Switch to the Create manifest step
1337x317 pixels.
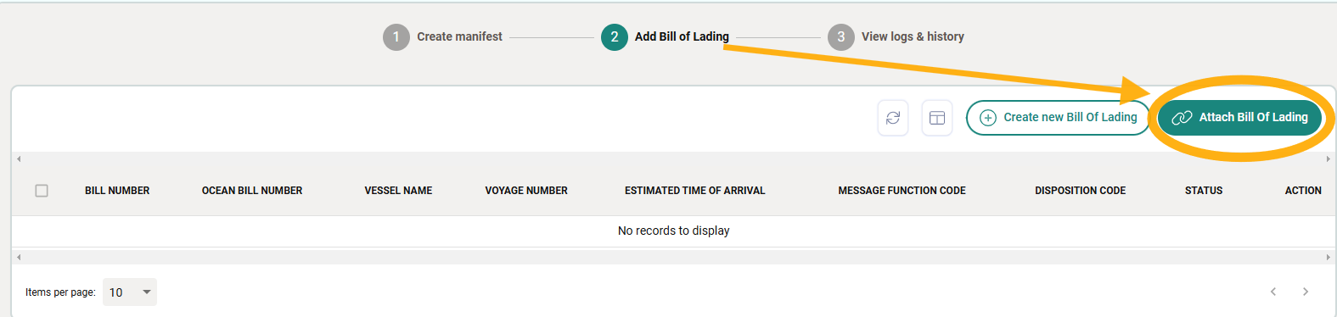[x=459, y=36]
